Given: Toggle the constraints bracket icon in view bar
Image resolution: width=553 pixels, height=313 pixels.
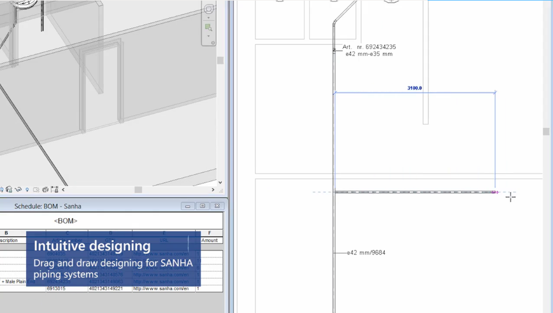Looking at the screenshot, I should pyautogui.click(x=55, y=190).
